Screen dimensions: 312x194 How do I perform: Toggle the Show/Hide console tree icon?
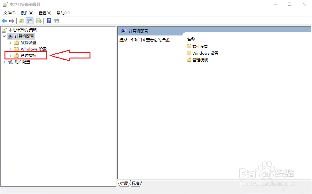[29, 21]
